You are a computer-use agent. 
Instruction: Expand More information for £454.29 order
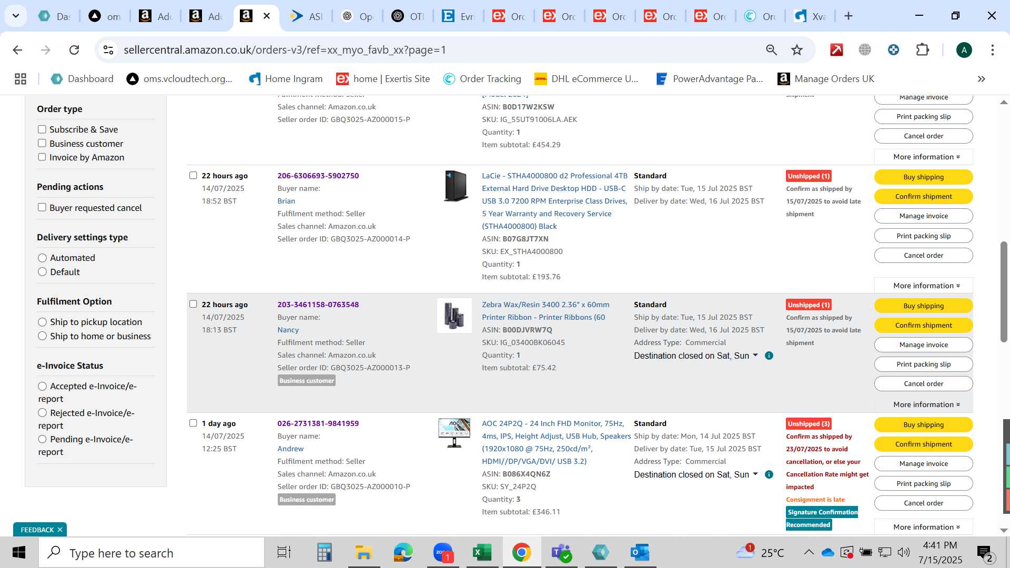[923, 157]
